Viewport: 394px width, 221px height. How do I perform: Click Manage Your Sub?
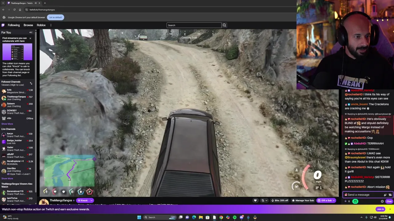pos(303,200)
